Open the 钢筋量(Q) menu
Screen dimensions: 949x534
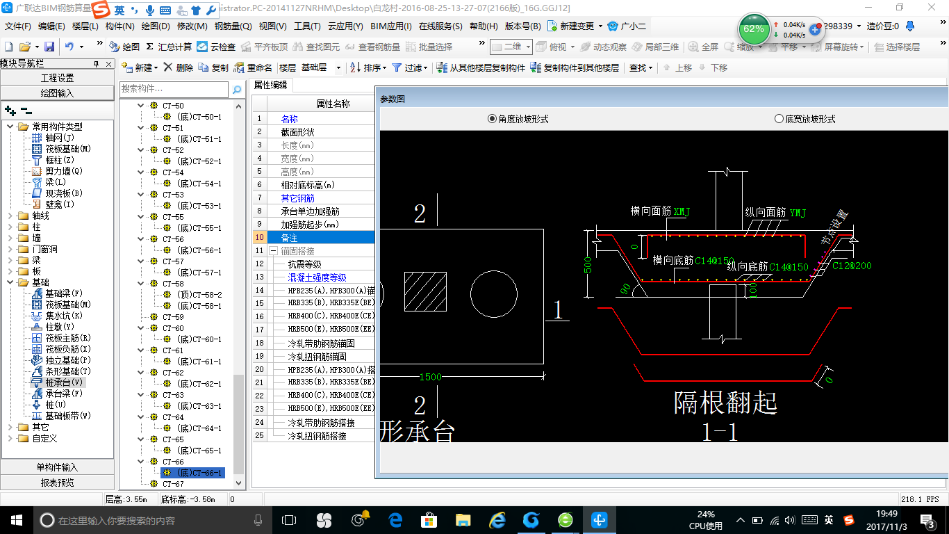tap(233, 26)
